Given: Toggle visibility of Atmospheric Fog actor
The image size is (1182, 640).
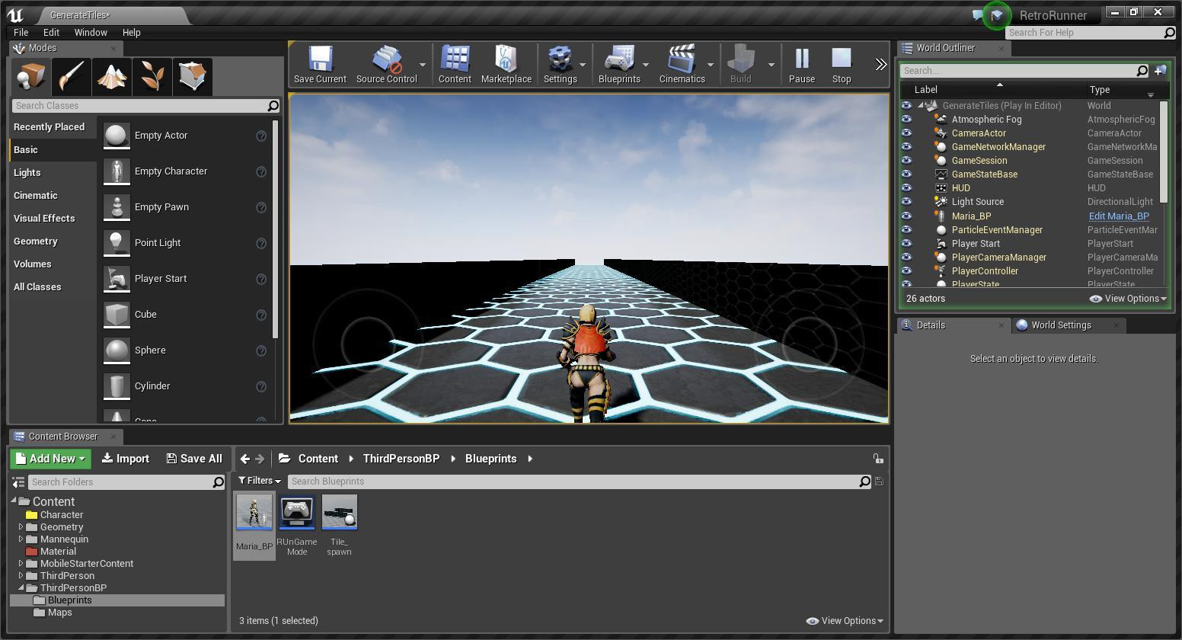Looking at the screenshot, I should pyautogui.click(x=906, y=120).
